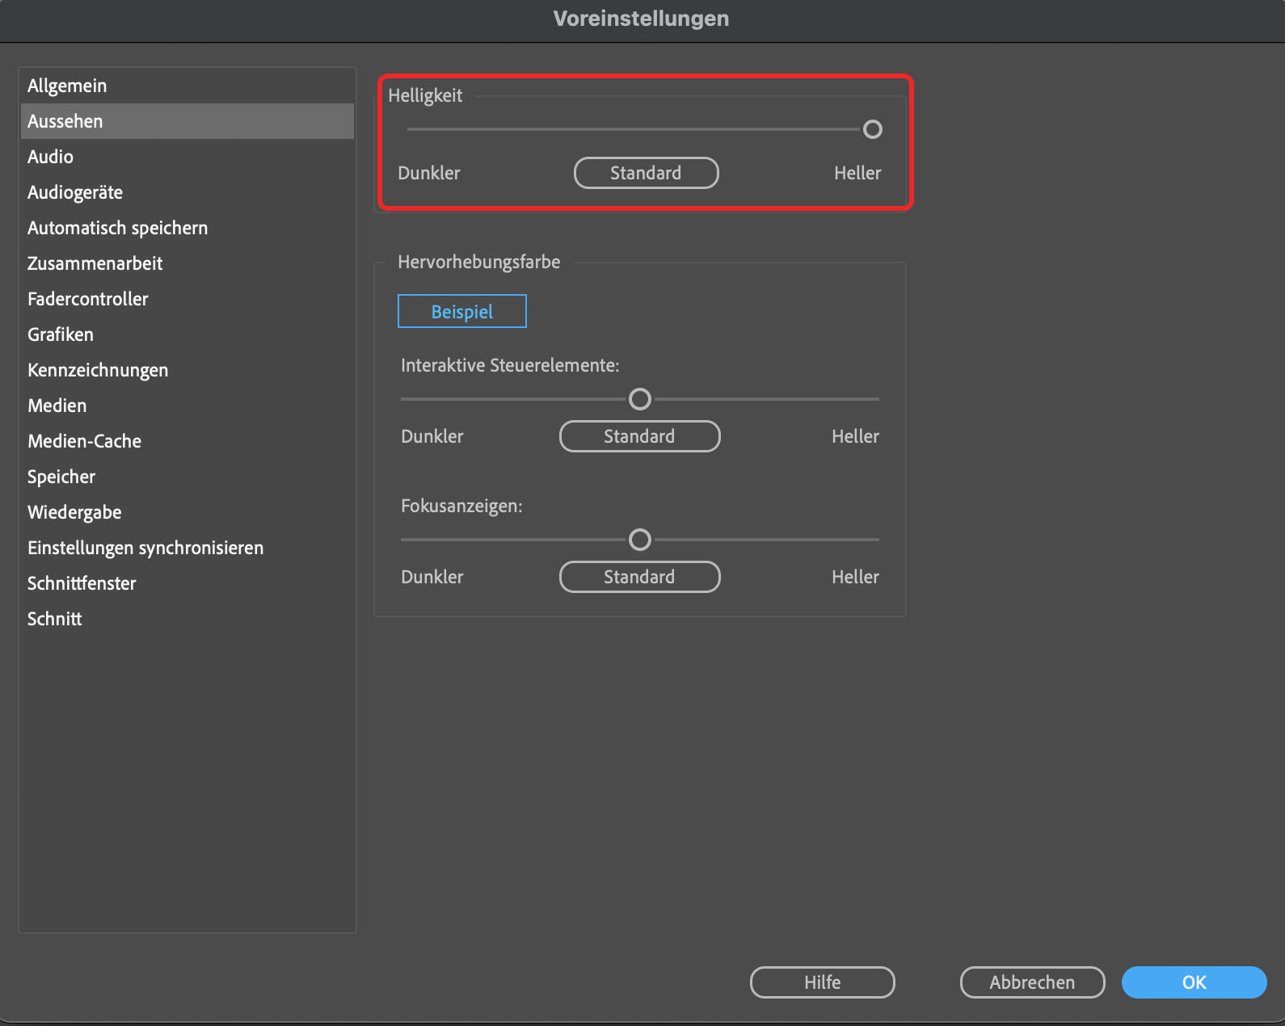Confirm preferences with the OK button

click(x=1193, y=982)
